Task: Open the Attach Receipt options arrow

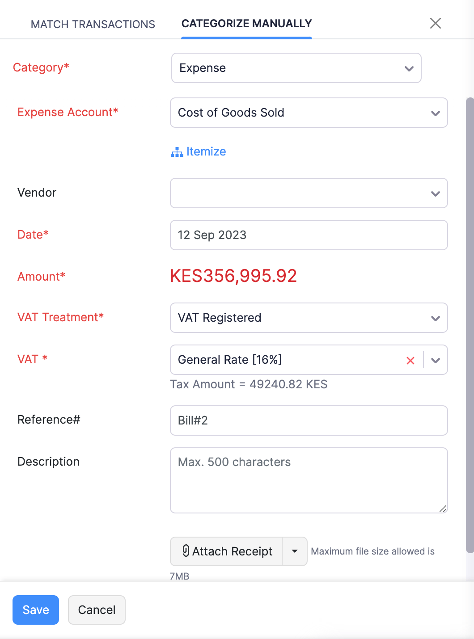Action: click(x=294, y=551)
